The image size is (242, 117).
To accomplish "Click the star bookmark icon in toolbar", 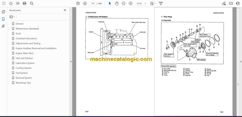I will pyautogui.click(x=11, y=3).
